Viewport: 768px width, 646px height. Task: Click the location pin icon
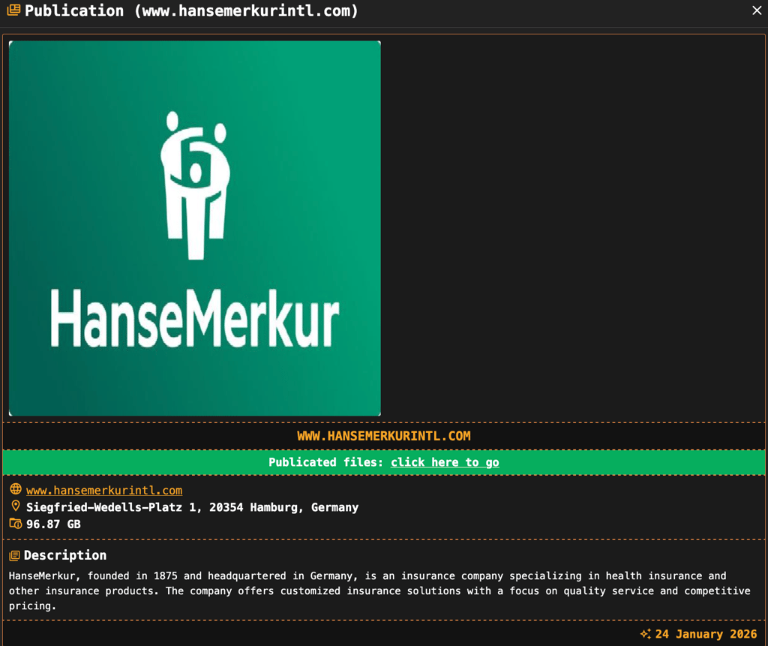(x=16, y=506)
